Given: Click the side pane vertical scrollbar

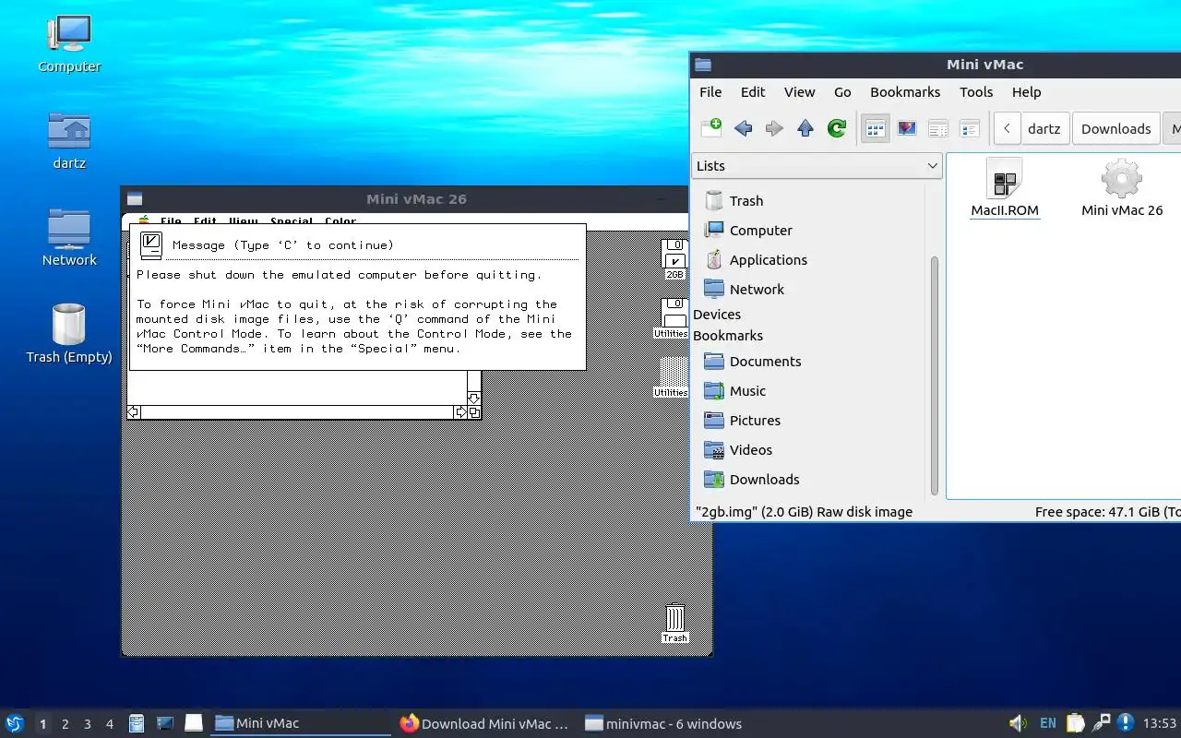Looking at the screenshot, I should [x=934, y=375].
